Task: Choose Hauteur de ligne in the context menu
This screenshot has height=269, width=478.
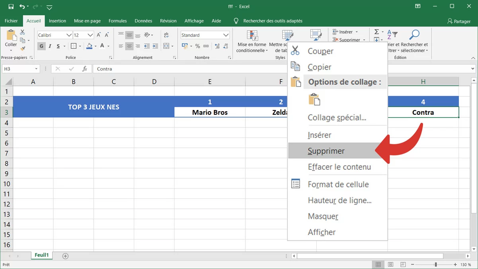Action: (x=340, y=200)
